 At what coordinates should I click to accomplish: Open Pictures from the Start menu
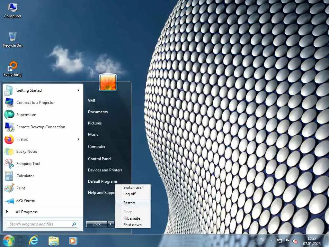coord(95,123)
